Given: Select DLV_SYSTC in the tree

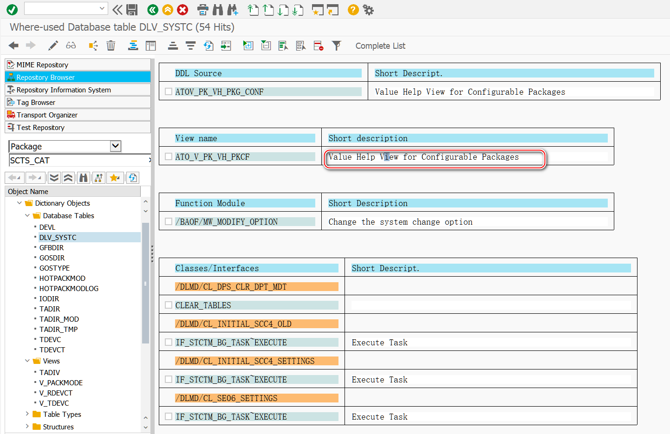Looking at the screenshot, I should click(58, 237).
